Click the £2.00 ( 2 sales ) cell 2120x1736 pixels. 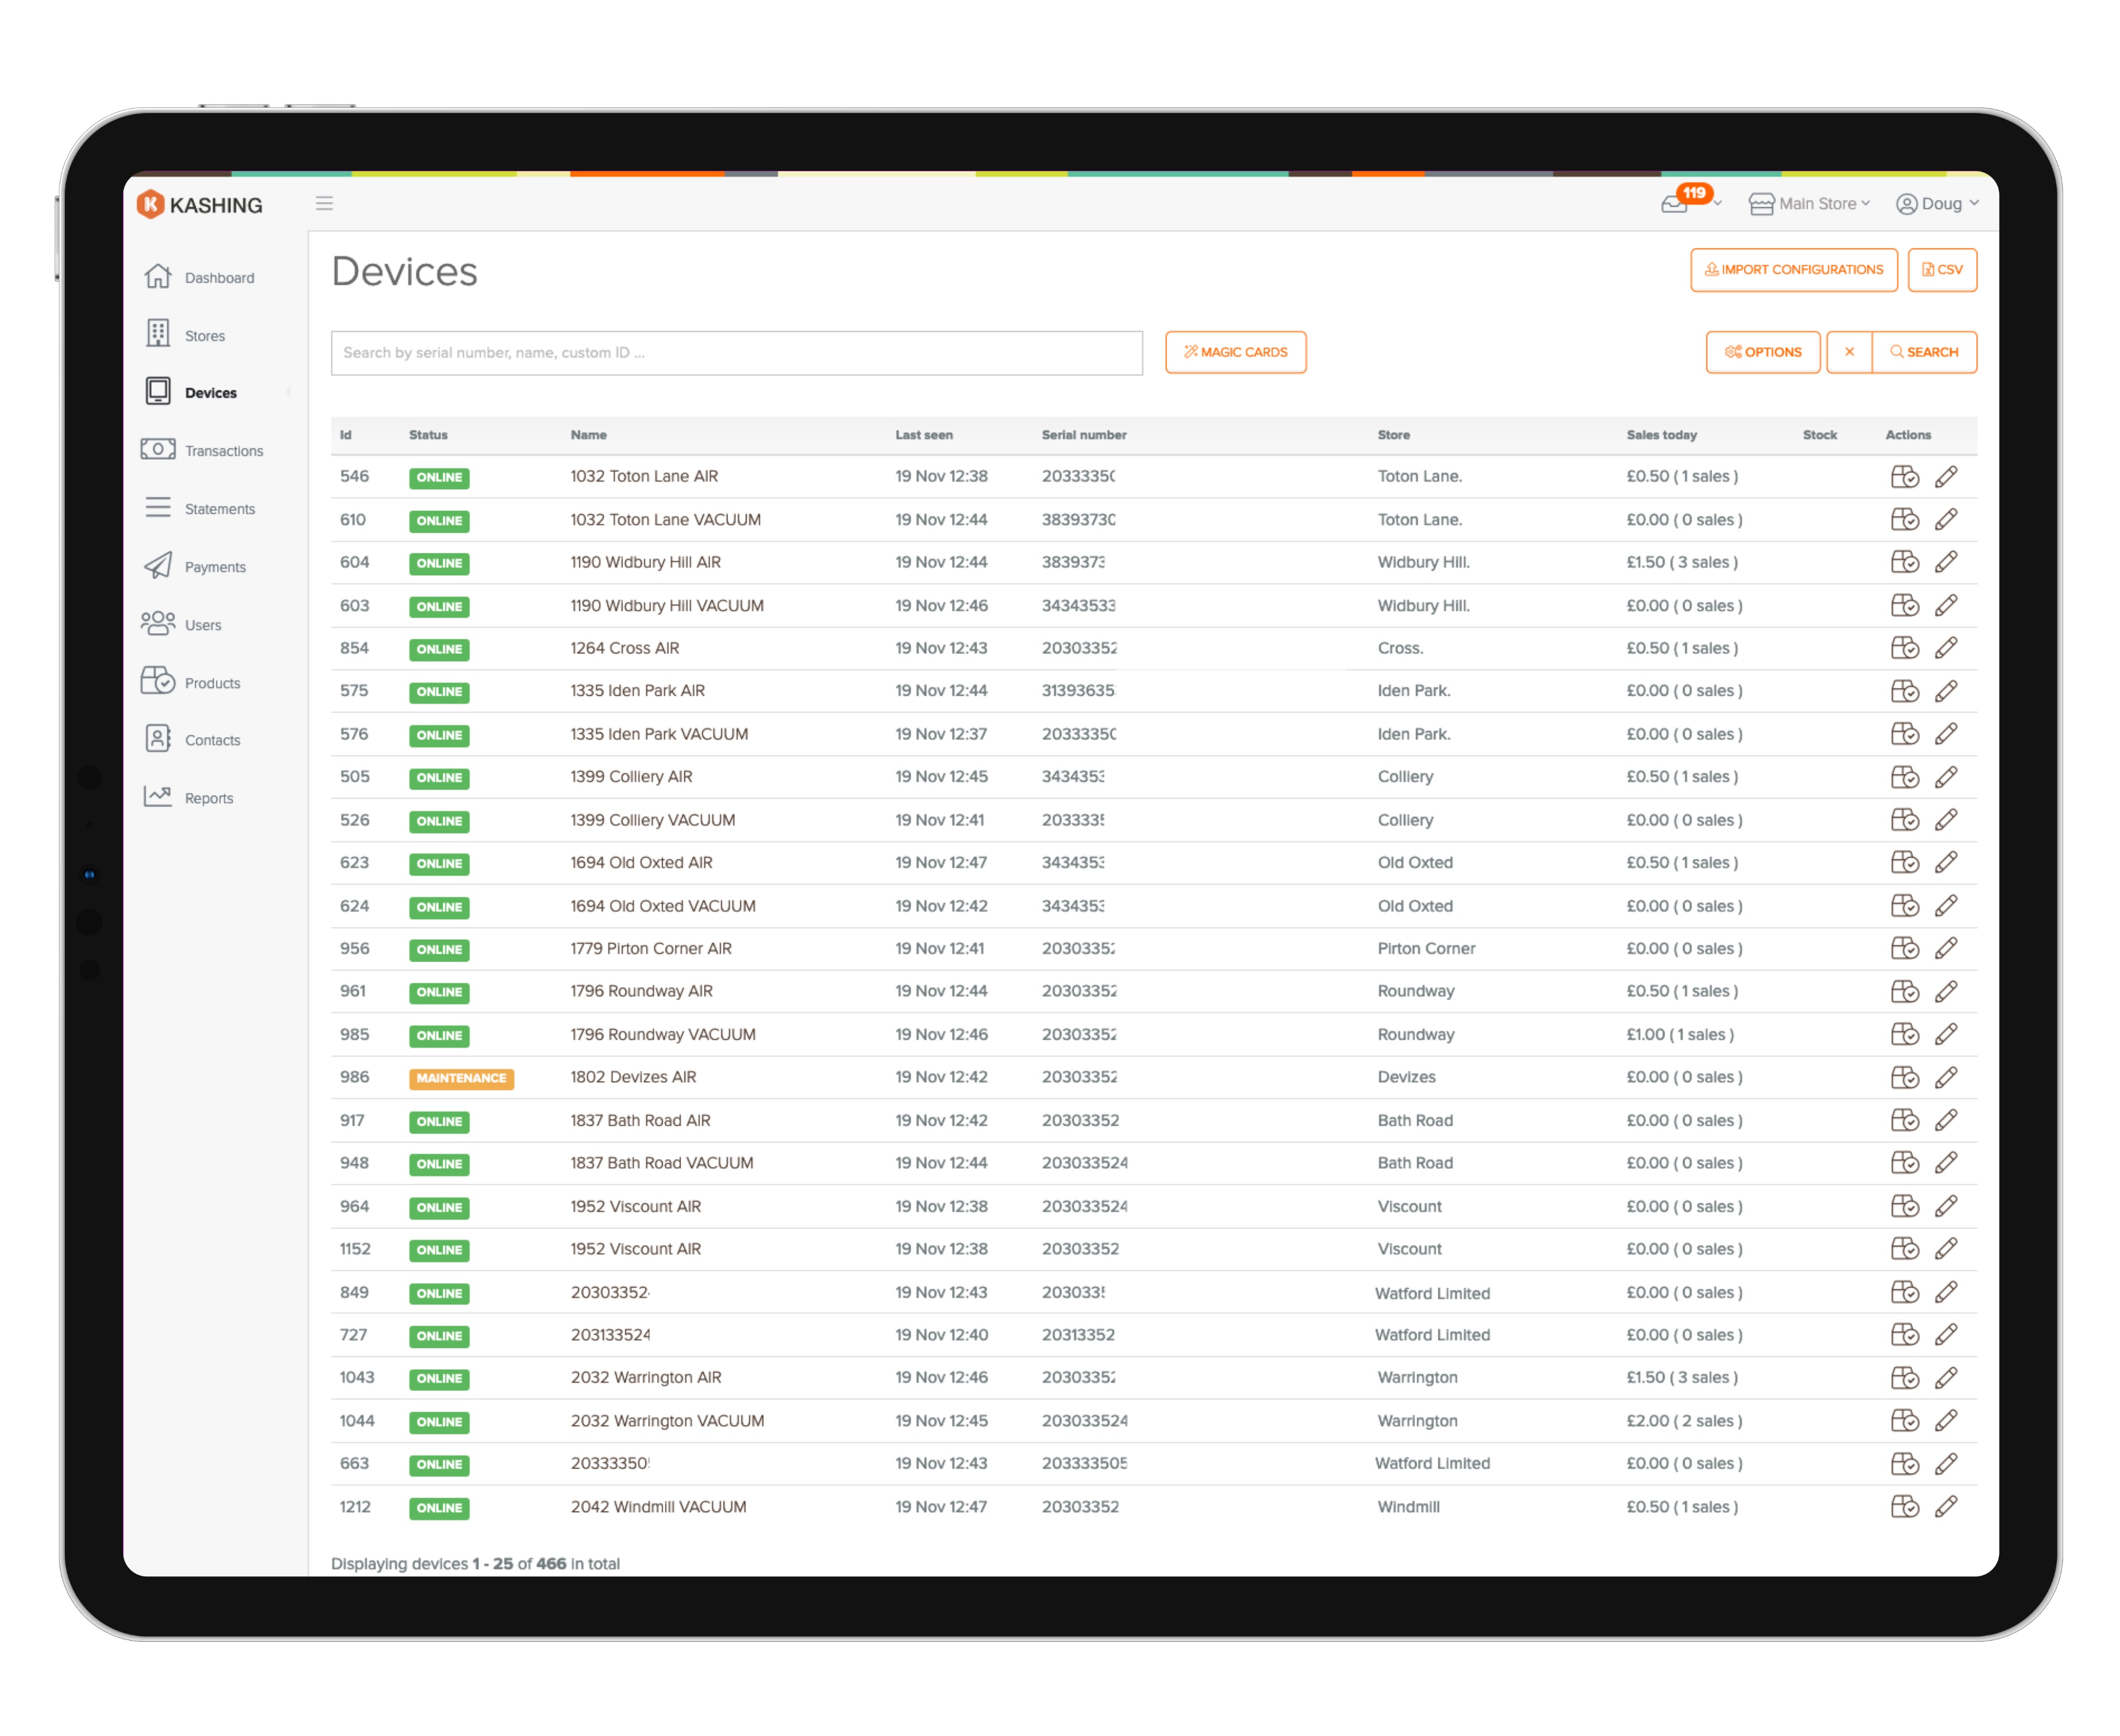pyautogui.click(x=1684, y=1422)
